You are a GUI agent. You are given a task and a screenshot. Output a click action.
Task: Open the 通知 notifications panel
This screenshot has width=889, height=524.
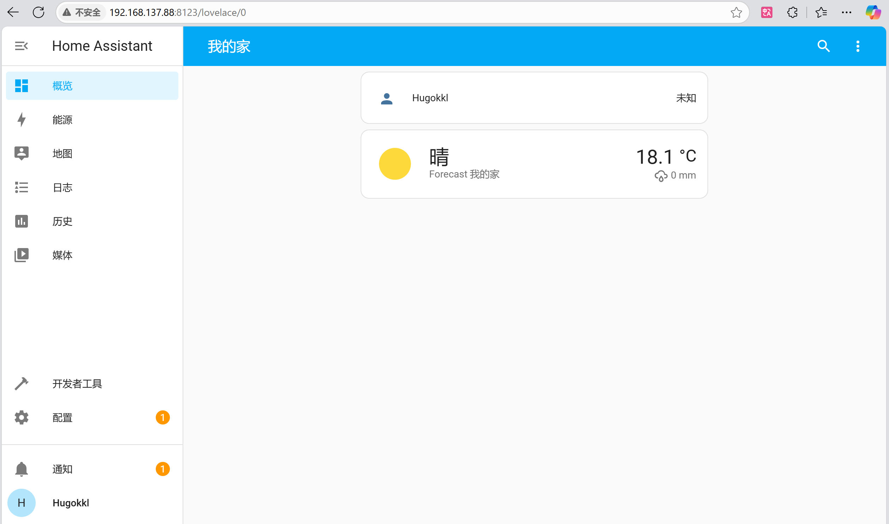pyautogui.click(x=92, y=469)
